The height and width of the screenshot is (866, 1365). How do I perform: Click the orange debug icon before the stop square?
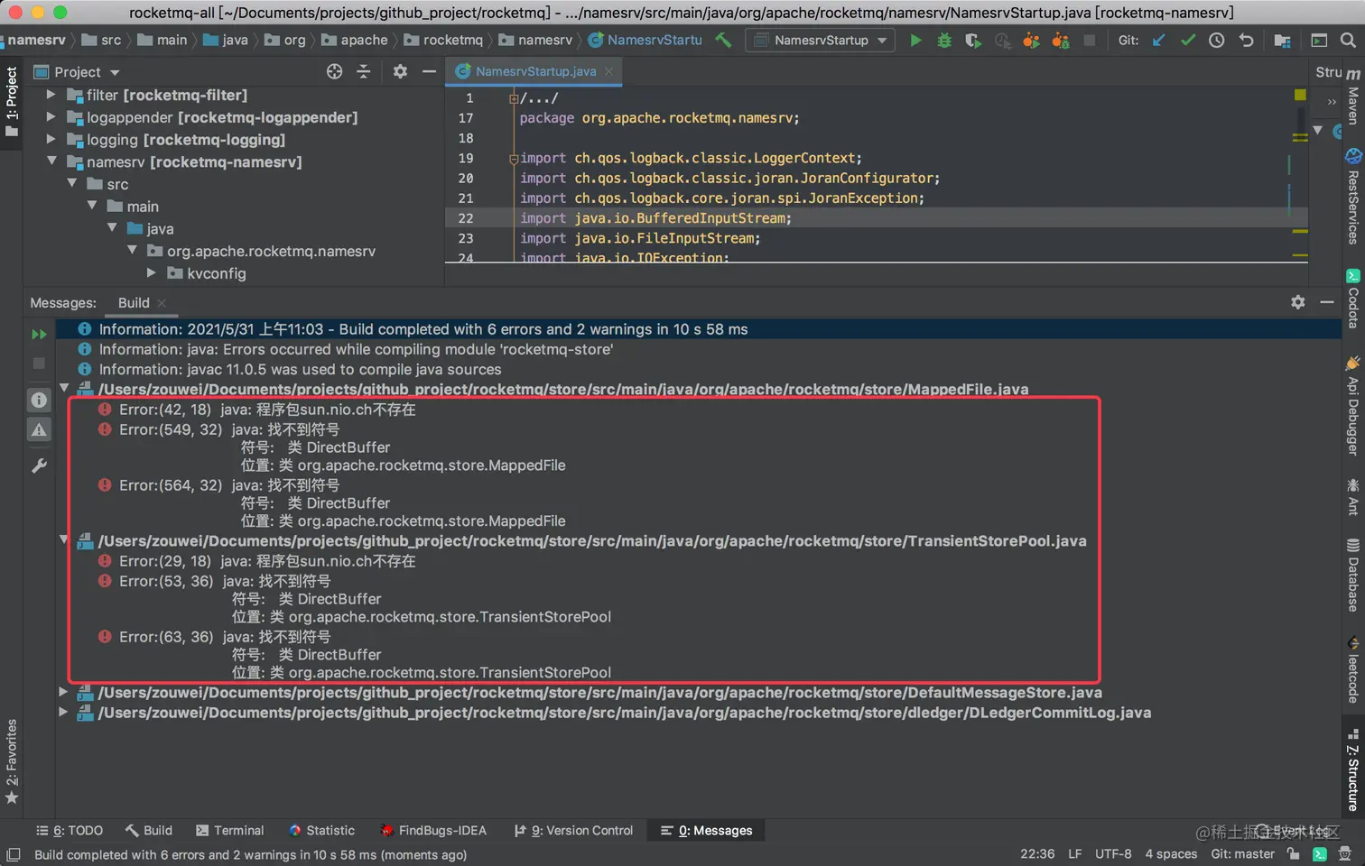pyautogui.click(x=1061, y=40)
